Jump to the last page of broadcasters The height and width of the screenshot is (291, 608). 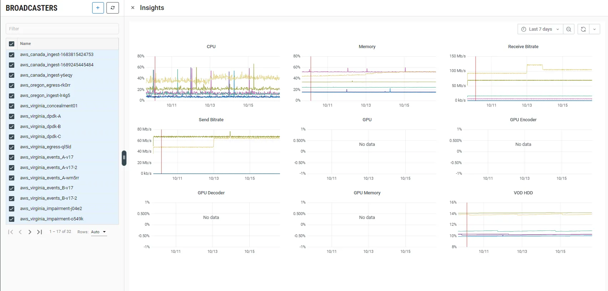pyautogui.click(x=40, y=232)
